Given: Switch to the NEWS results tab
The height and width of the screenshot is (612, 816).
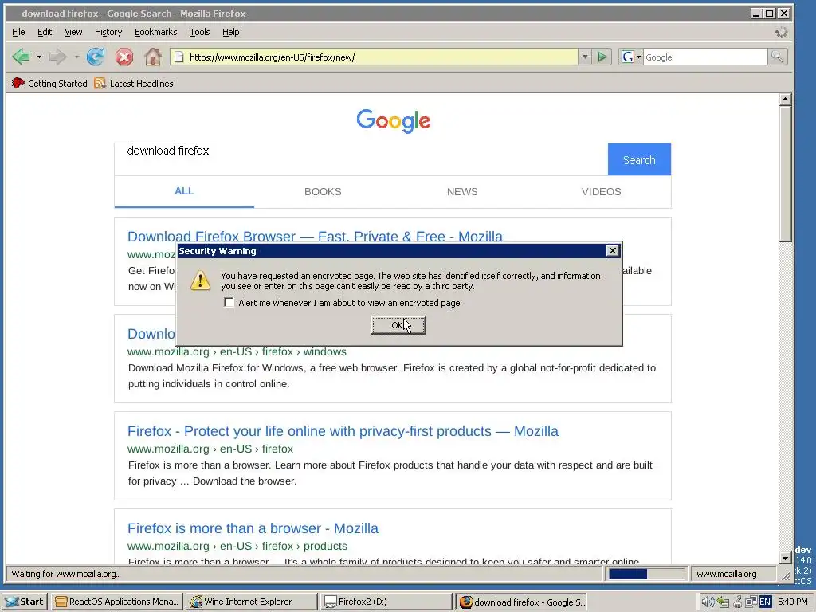Looking at the screenshot, I should [x=462, y=191].
